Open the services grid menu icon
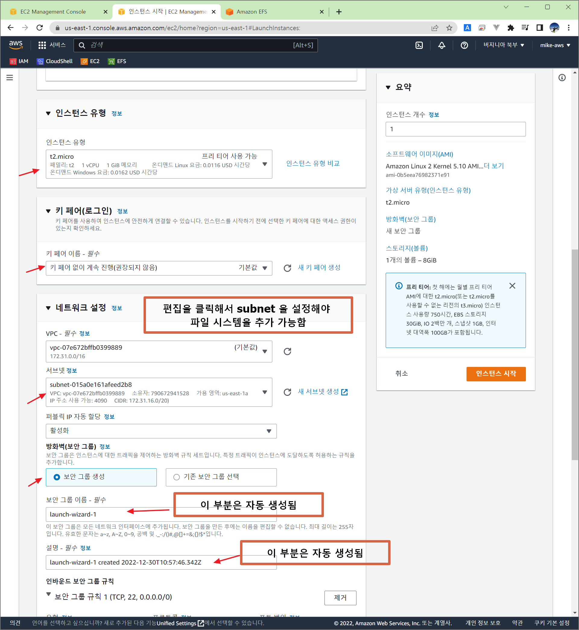The width and height of the screenshot is (579, 630). 42,45
